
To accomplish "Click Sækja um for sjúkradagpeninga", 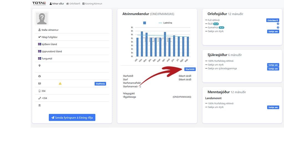I will pos(273,69).
